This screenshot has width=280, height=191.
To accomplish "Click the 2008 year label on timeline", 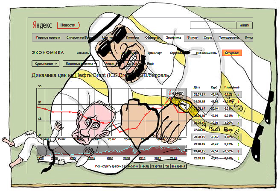I will (x=126, y=158).
